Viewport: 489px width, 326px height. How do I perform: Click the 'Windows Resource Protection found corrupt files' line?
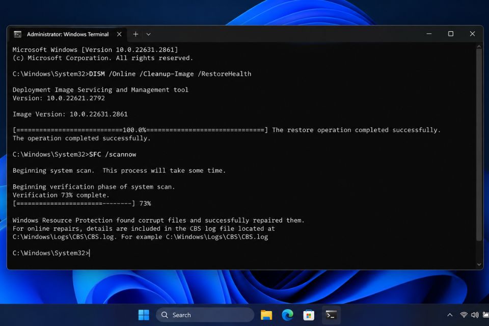point(158,220)
